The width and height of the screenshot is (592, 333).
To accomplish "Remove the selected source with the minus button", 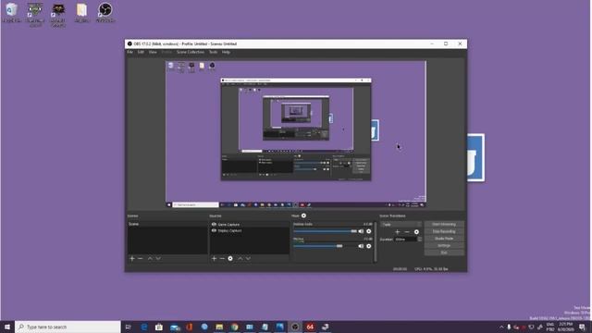I will point(222,259).
